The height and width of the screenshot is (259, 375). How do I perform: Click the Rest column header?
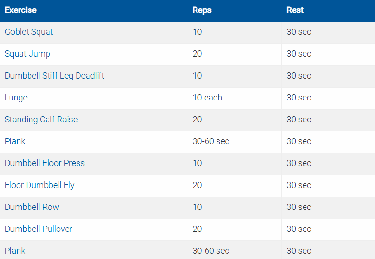295,10
